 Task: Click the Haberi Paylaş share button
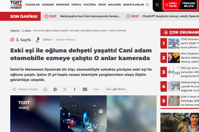(25, 89)
